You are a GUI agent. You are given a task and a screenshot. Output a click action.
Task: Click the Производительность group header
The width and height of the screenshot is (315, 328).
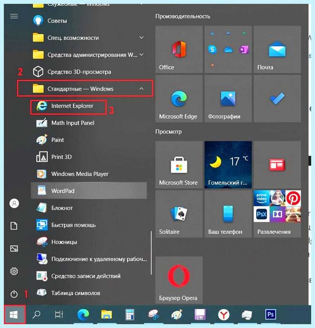point(183,16)
